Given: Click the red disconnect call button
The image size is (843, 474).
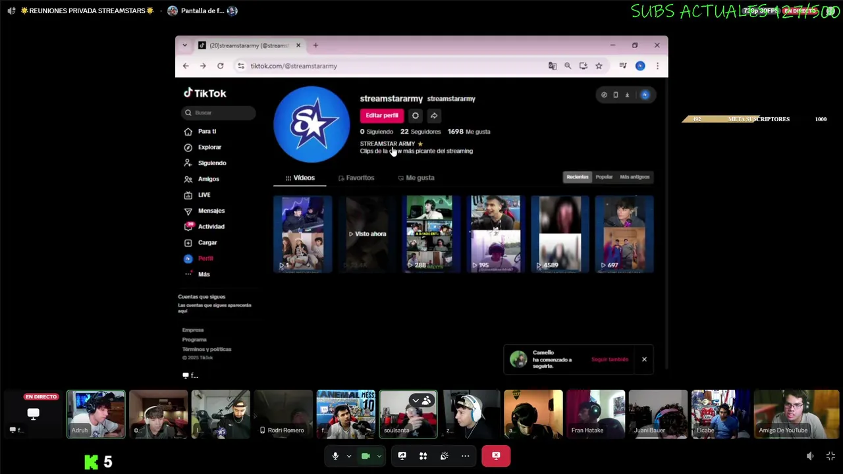Looking at the screenshot, I should click(496, 456).
